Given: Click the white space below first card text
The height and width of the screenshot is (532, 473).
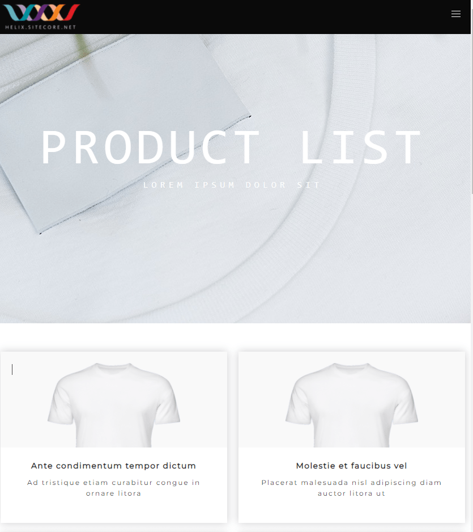Looking at the screenshot, I should [114, 510].
